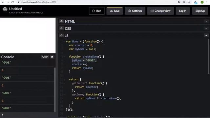Reload the browser page

pyautogui.click(x=12, y=2)
